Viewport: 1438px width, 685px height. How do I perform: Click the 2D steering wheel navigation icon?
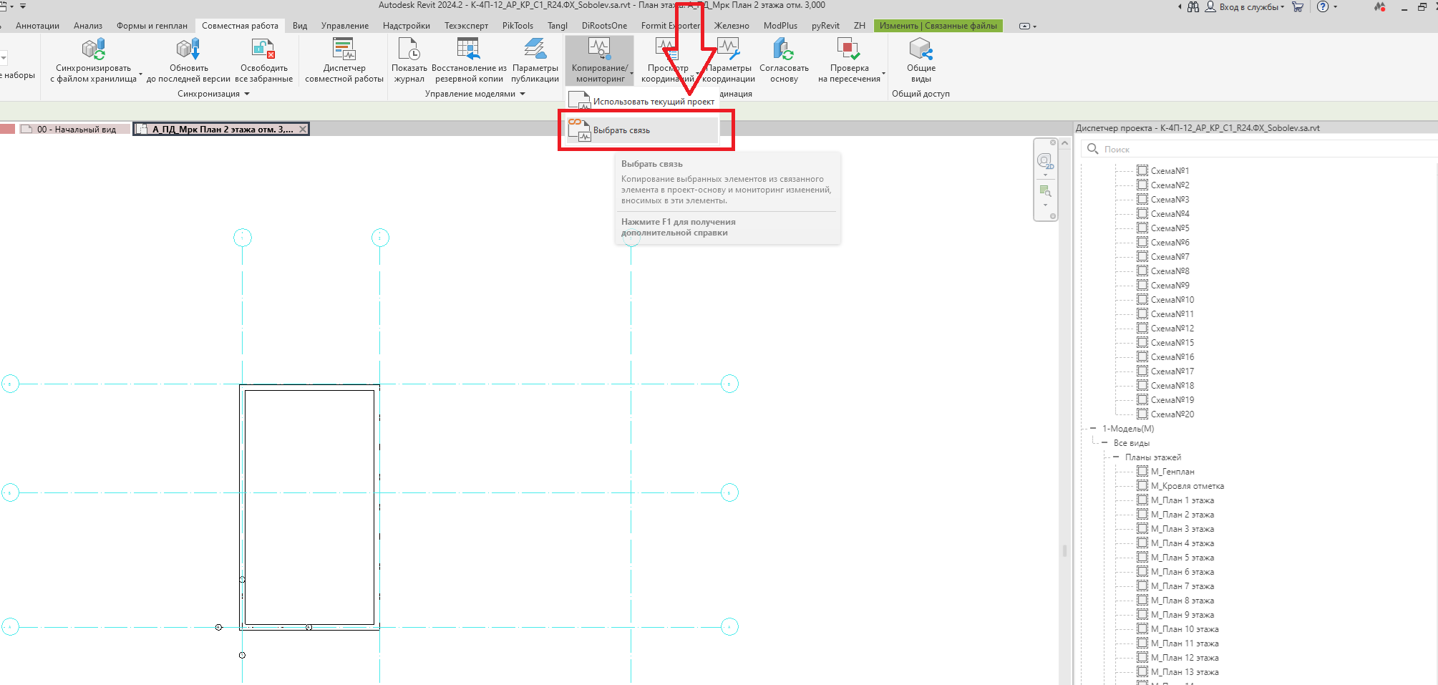pos(1045,161)
